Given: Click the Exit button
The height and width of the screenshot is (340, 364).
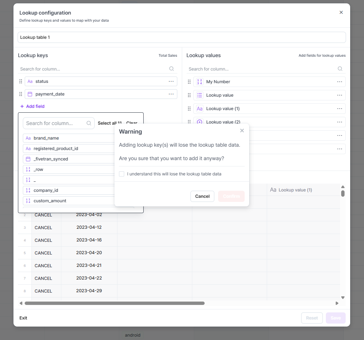Looking at the screenshot, I should (x=23, y=318).
